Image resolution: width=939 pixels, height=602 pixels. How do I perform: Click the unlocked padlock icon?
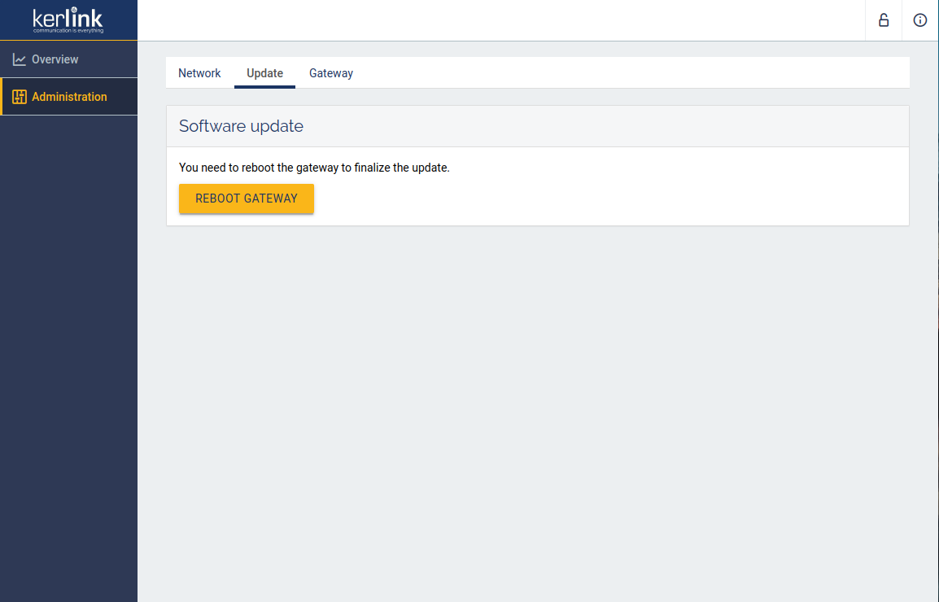click(883, 20)
